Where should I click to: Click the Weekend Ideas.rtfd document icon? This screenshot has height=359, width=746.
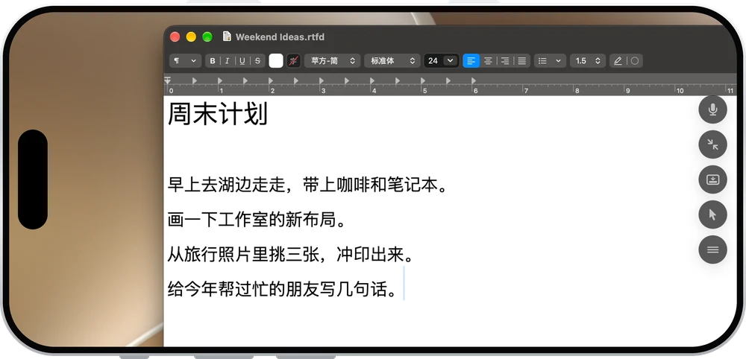pyautogui.click(x=227, y=36)
